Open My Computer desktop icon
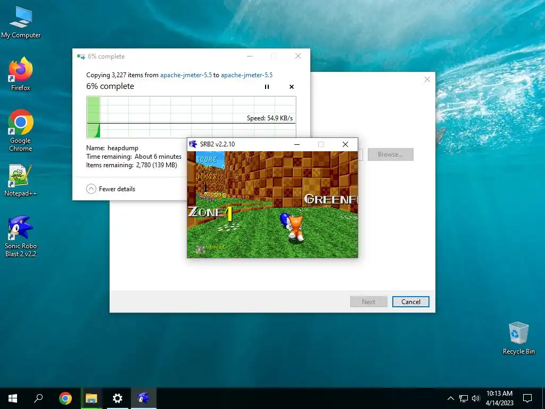 (x=21, y=22)
